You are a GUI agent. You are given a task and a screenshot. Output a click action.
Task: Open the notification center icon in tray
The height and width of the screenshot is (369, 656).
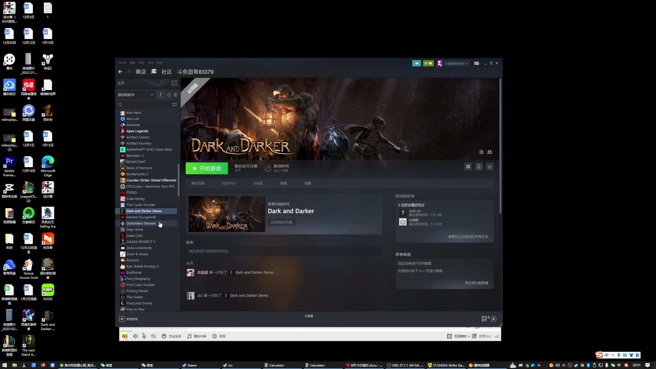(647, 365)
